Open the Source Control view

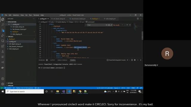click(x=3, y=30)
